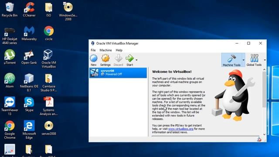
Task: Open the Machine Tools dropdown arrow
Action: point(243,60)
